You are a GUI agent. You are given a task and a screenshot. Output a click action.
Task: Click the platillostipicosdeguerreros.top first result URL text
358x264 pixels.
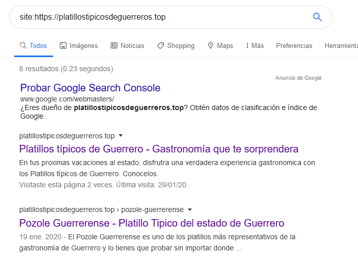point(67,136)
